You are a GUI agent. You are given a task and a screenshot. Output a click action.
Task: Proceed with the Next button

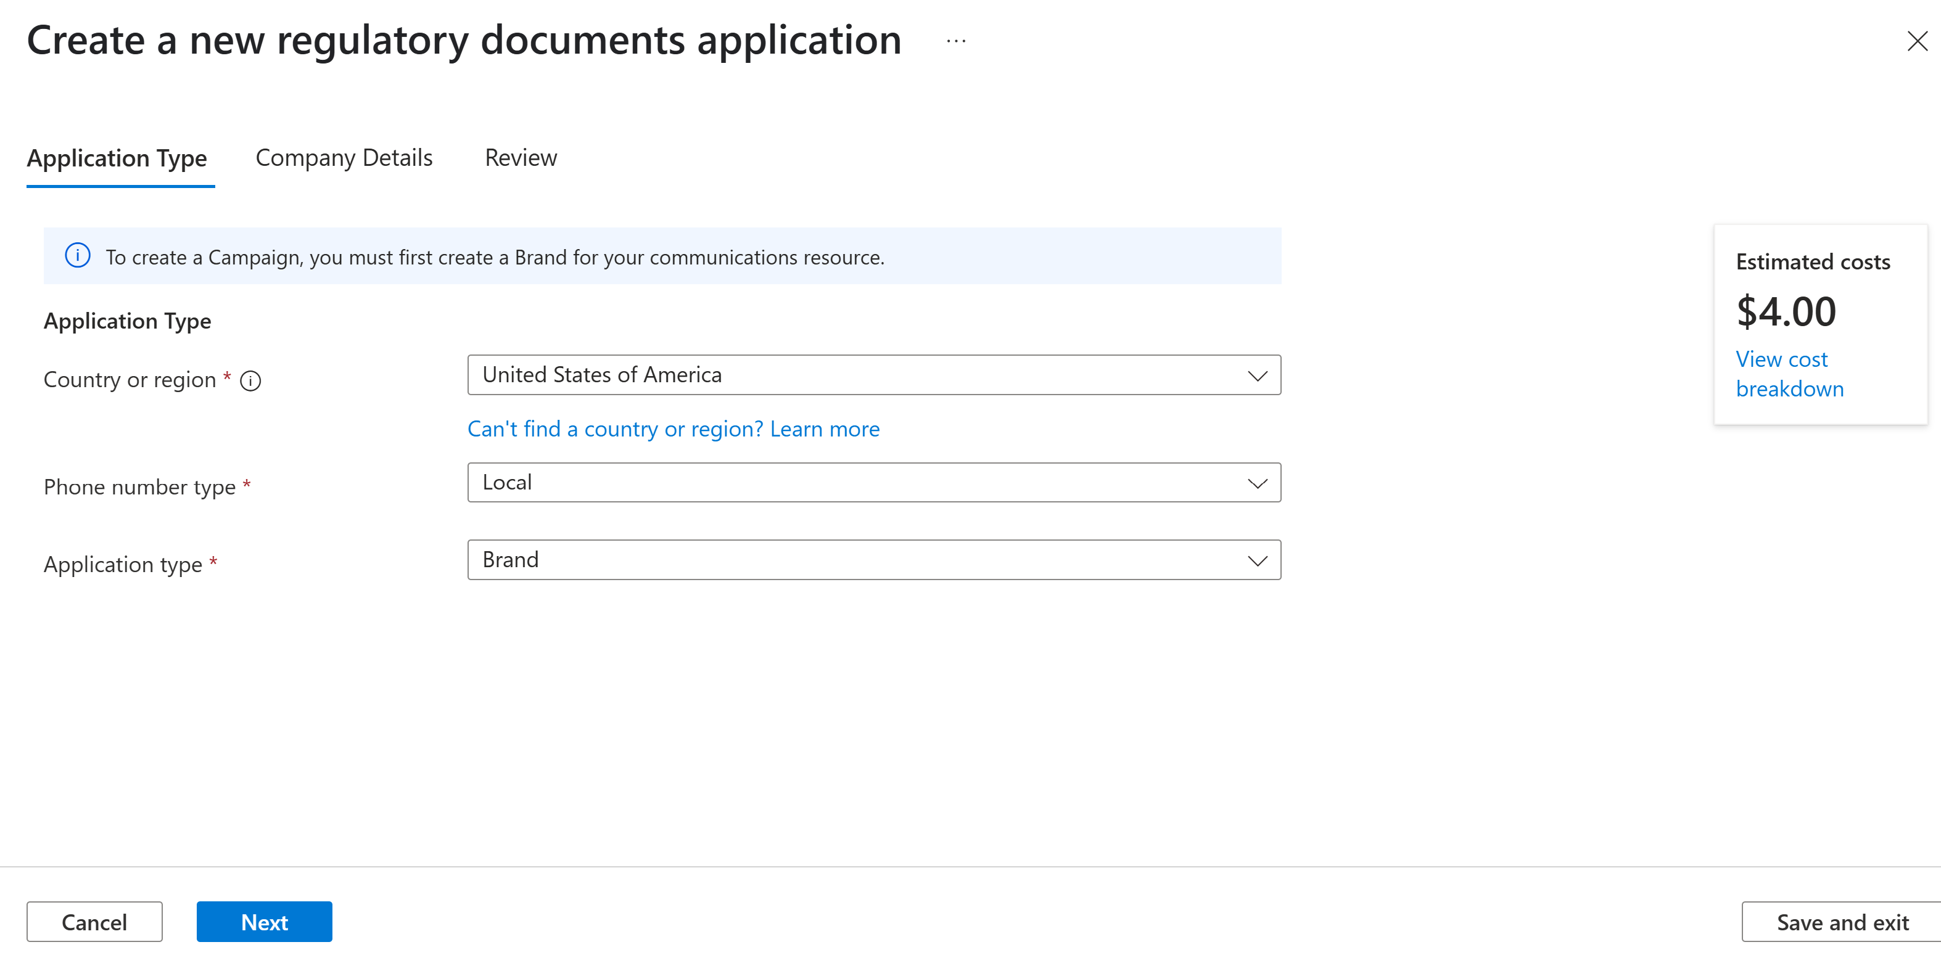[x=265, y=922]
